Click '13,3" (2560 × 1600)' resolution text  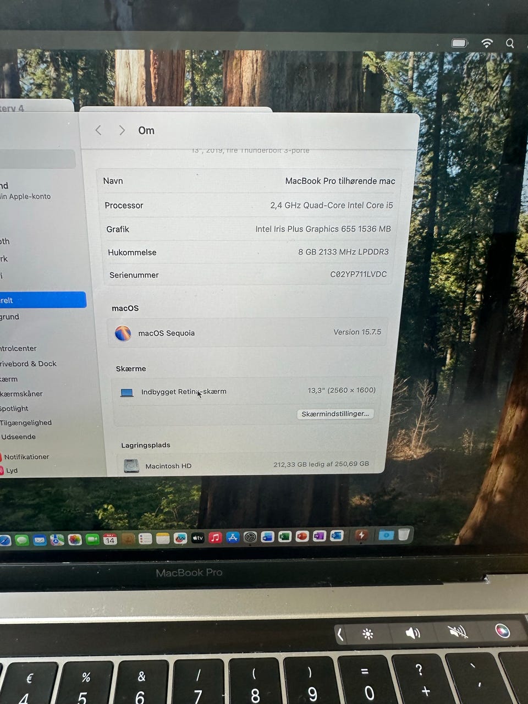point(342,390)
